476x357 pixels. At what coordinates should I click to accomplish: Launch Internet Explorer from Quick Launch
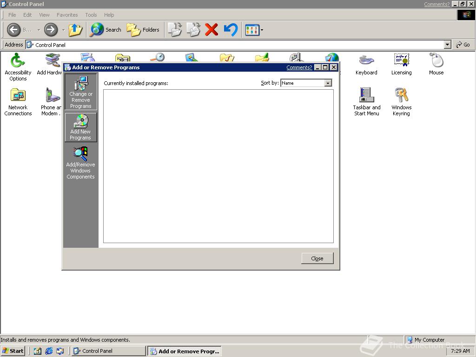(x=49, y=351)
